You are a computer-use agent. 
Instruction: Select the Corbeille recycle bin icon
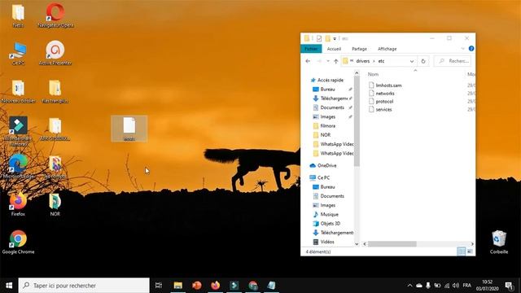499,243
